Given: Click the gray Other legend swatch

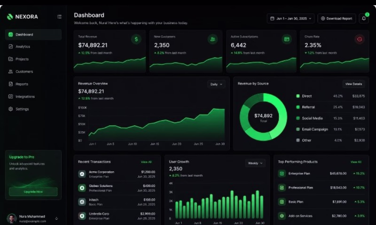Looking at the screenshot, I should pyautogui.click(x=298, y=140).
